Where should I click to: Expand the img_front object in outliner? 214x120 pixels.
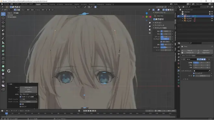tap(183, 18)
